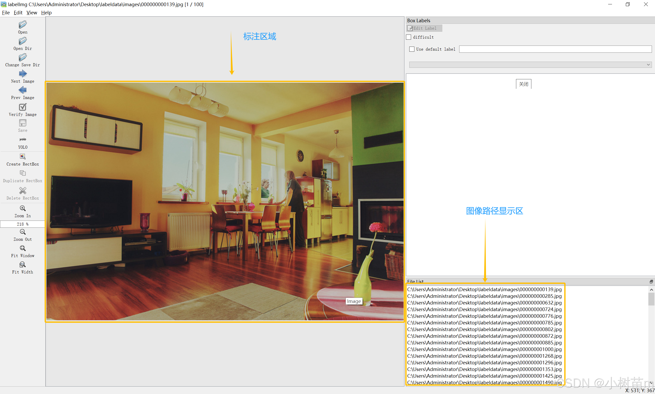Viewport: 655px width, 394px height.
Task: Click the Change Save Dir icon
Action: pyautogui.click(x=23, y=57)
